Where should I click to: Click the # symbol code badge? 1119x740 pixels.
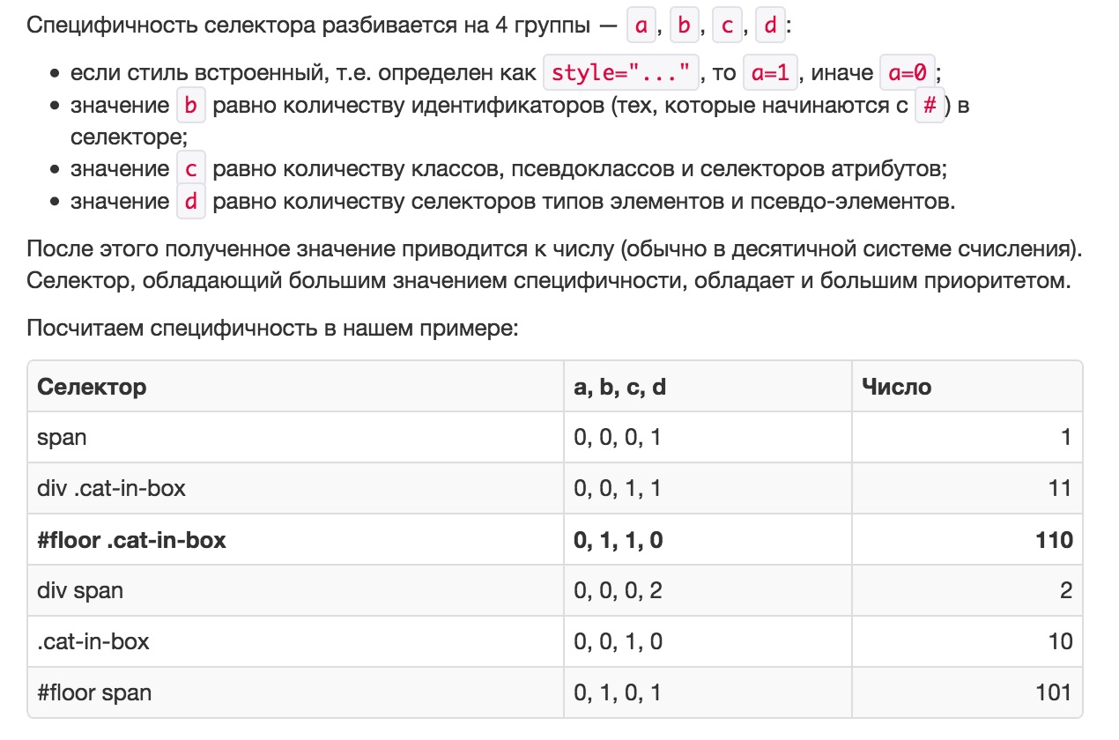tap(930, 106)
